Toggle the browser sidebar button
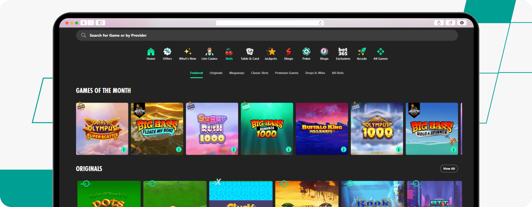 click(x=100, y=23)
